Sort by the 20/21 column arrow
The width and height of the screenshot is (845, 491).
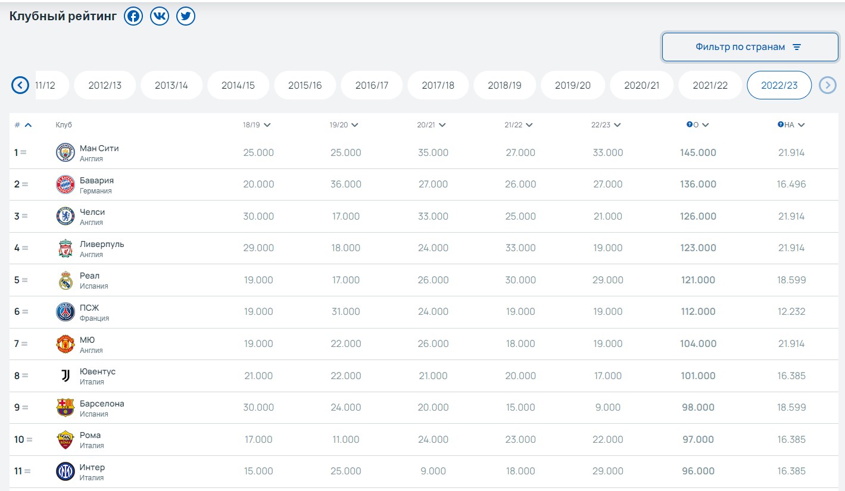coord(442,125)
